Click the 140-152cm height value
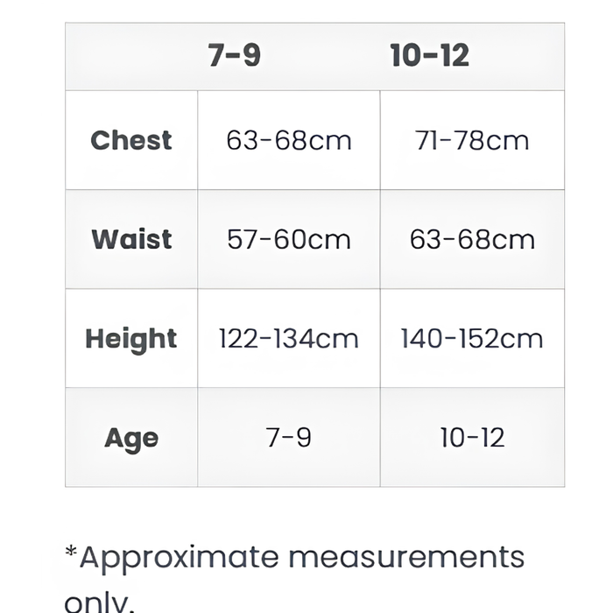613x613 pixels. [x=472, y=339]
